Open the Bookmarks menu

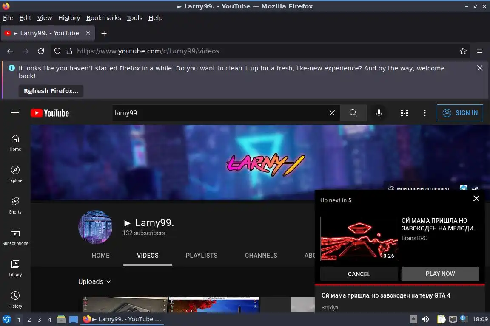104,18
